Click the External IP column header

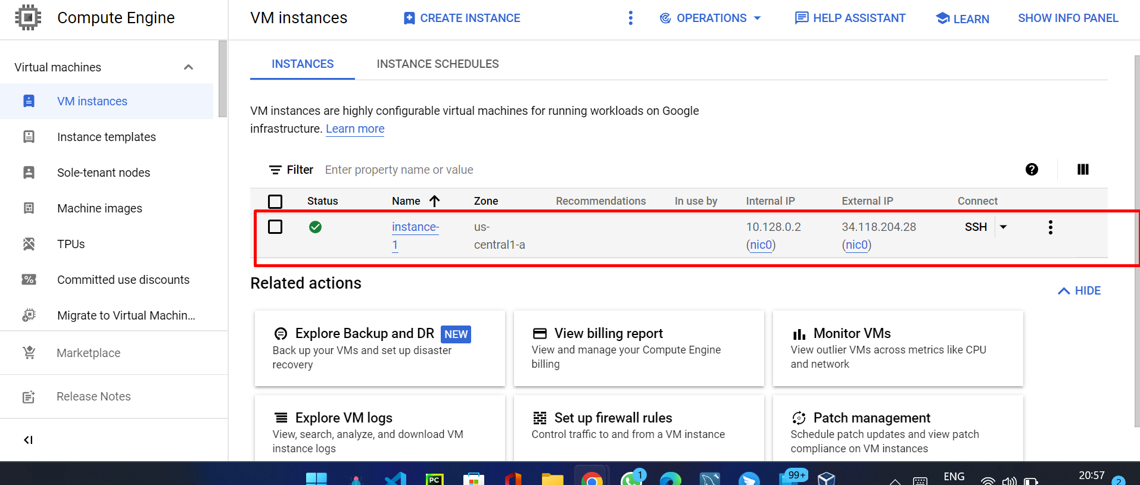tap(867, 201)
